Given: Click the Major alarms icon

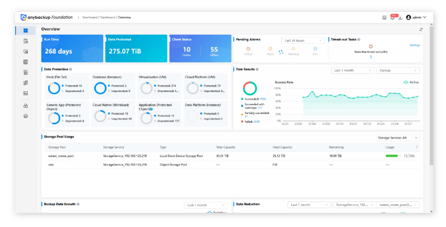Looking at the screenshot, I should (x=270, y=49).
